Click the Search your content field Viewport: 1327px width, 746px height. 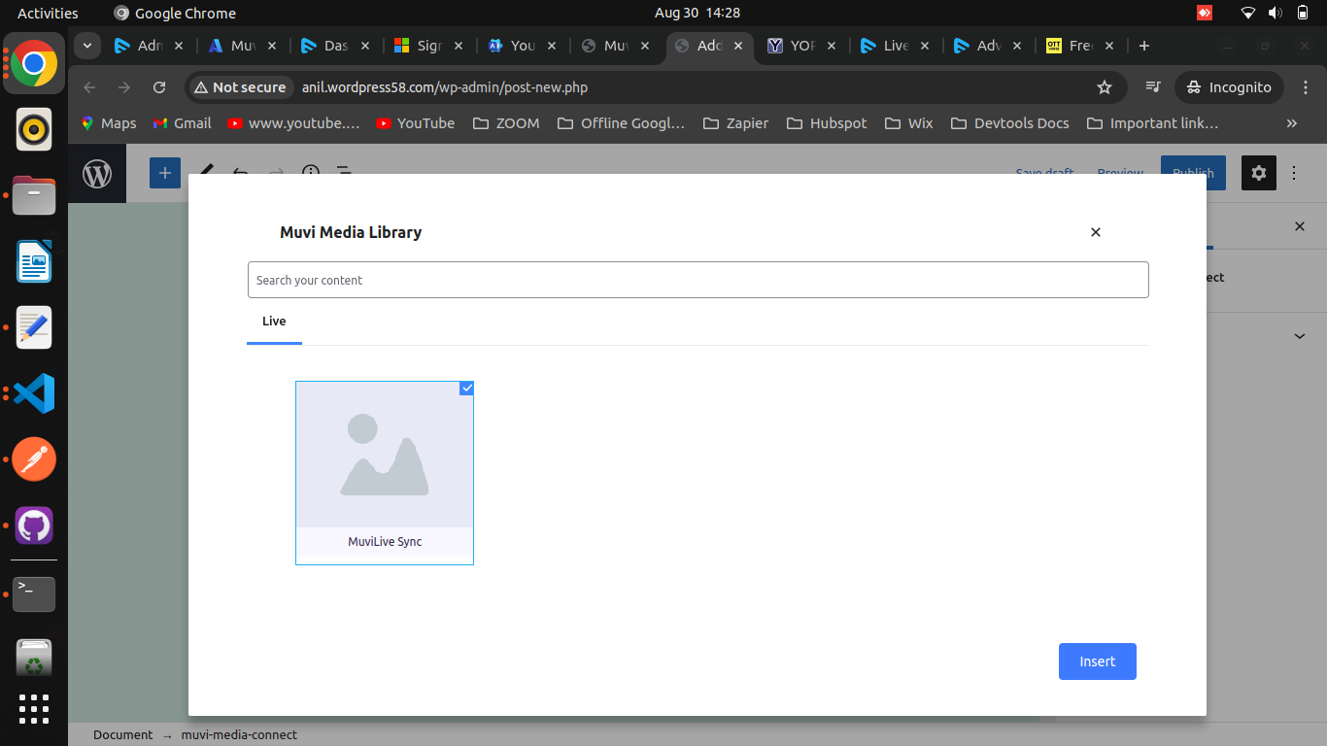tap(698, 280)
